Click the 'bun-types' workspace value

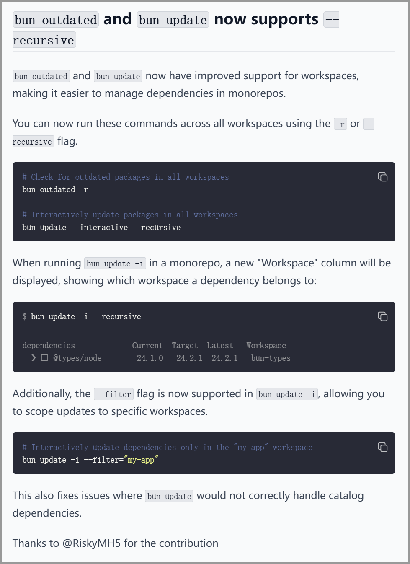(271, 358)
